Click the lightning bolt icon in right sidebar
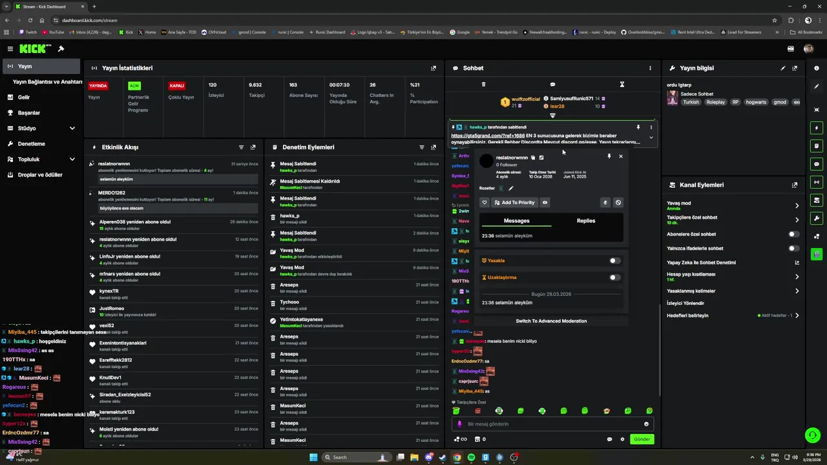 (x=817, y=128)
